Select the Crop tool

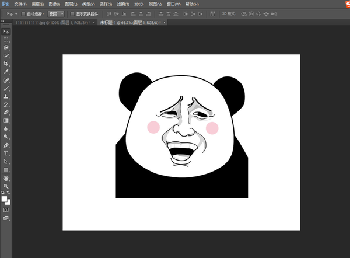point(6,64)
